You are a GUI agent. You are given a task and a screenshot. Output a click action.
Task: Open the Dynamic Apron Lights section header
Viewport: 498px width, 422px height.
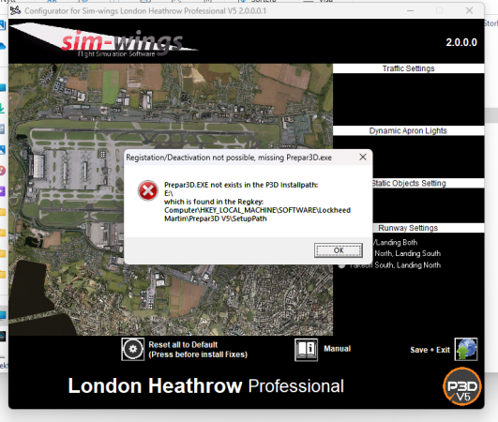(x=409, y=130)
